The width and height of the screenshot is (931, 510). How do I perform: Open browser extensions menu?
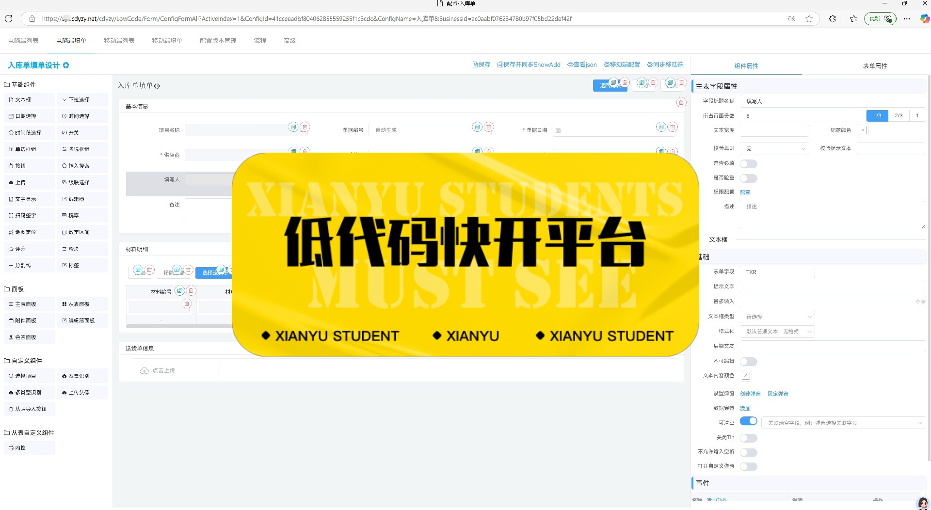(x=833, y=19)
